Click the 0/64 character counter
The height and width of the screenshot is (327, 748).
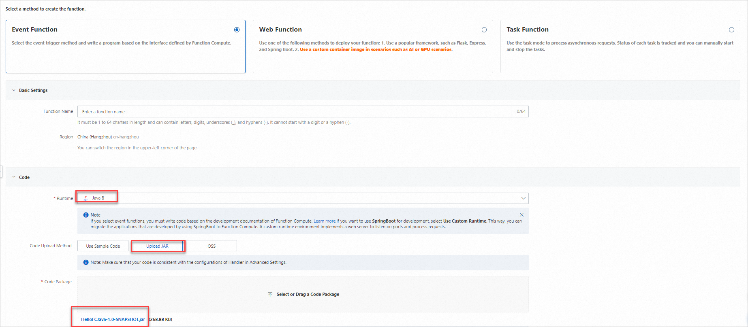521,111
